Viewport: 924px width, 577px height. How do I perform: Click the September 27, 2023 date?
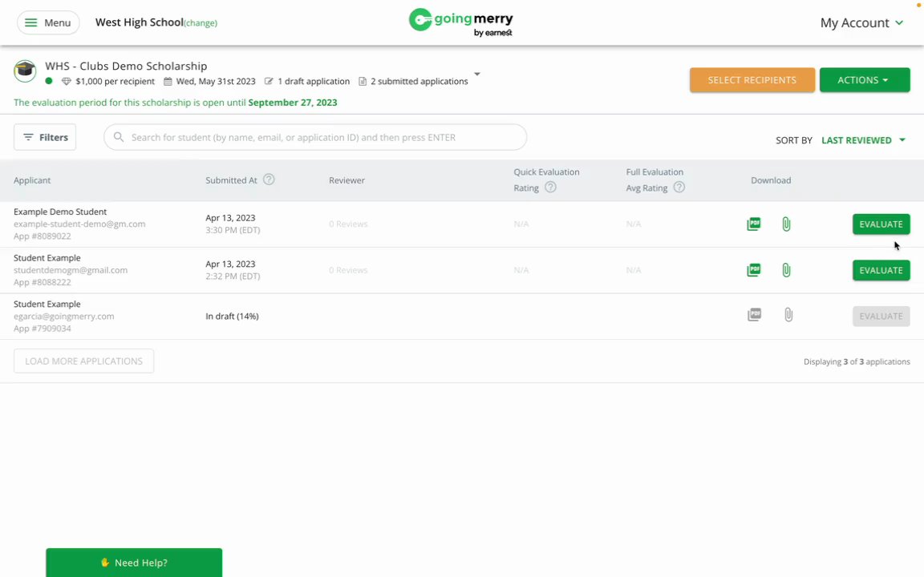[x=293, y=103]
